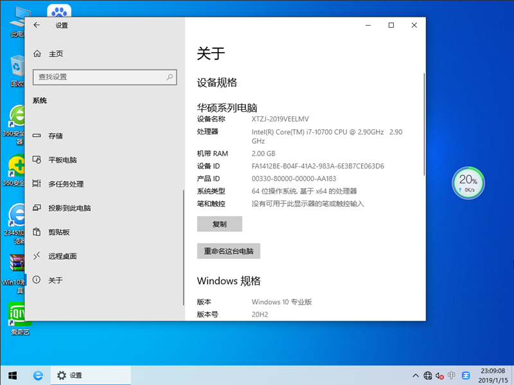Screen dimensions: 514x385
Task: Open network status from the system tray
Action: 427,375
